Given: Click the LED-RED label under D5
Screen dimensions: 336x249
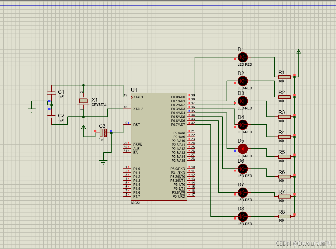Looking at the screenshot, I should tap(245, 156).
